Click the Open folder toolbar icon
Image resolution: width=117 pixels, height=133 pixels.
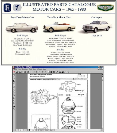[17, 72]
